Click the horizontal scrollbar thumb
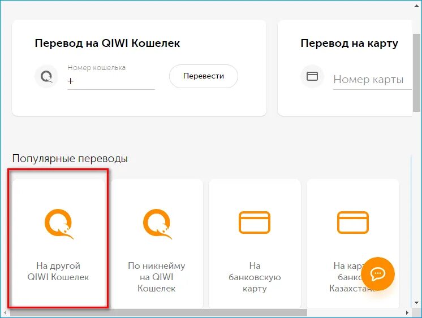The width and height of the screenshot is (422, 318). (158, 312)
